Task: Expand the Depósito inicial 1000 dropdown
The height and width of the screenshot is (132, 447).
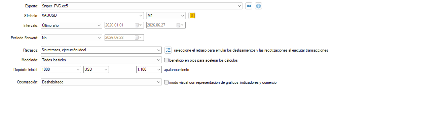Action: tap(78, 70)
